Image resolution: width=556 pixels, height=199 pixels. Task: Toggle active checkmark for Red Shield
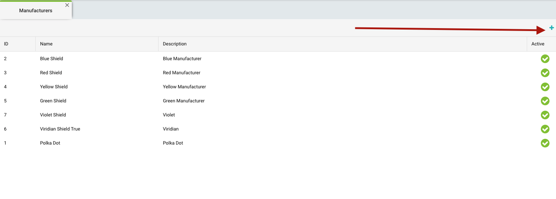point(545,73)
